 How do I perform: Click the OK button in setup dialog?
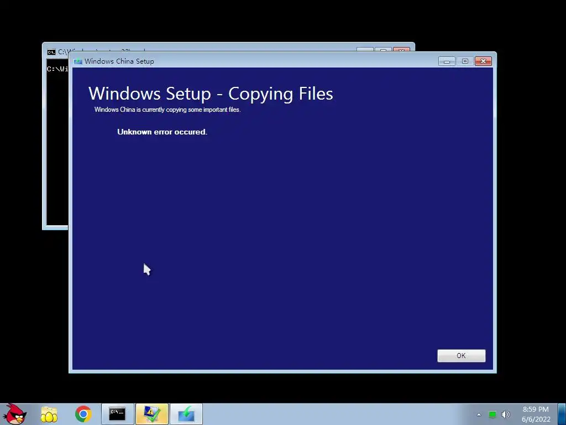tap(461, 356)
